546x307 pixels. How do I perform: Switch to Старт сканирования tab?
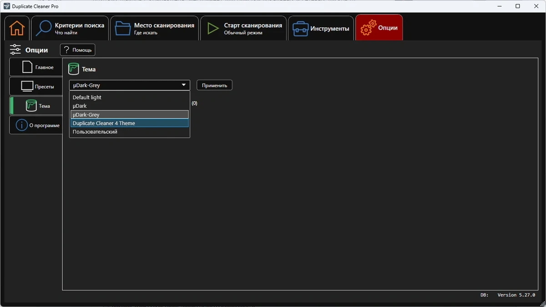coord(244,28)
